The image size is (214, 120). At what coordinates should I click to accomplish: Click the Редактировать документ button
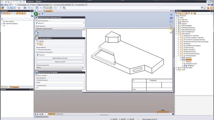[x=60, y=58]
